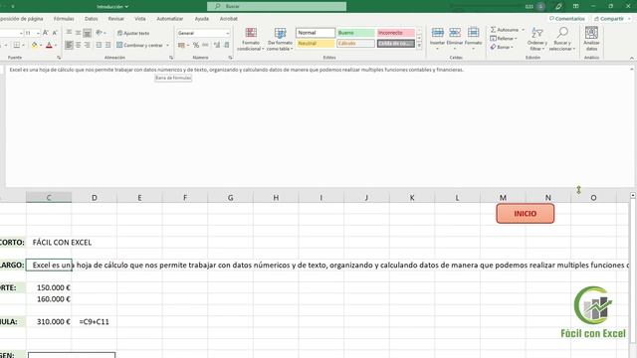Open the Combinar y centrar dropdown arrow

point(167,46)
